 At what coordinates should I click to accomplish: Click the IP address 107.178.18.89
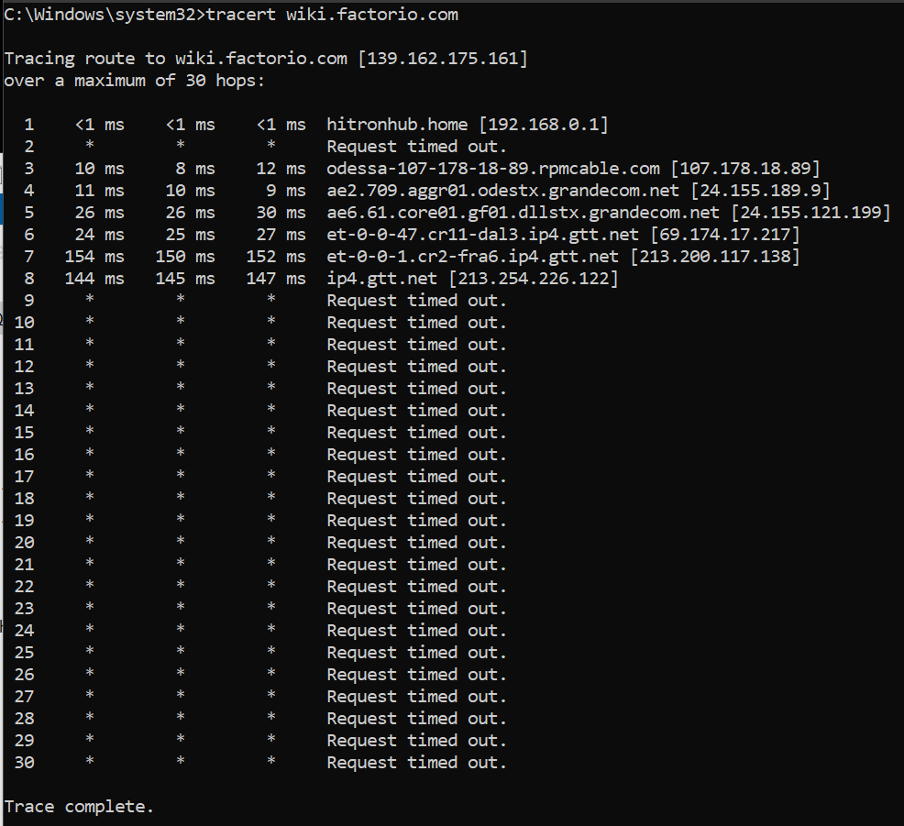pos(745,169)
